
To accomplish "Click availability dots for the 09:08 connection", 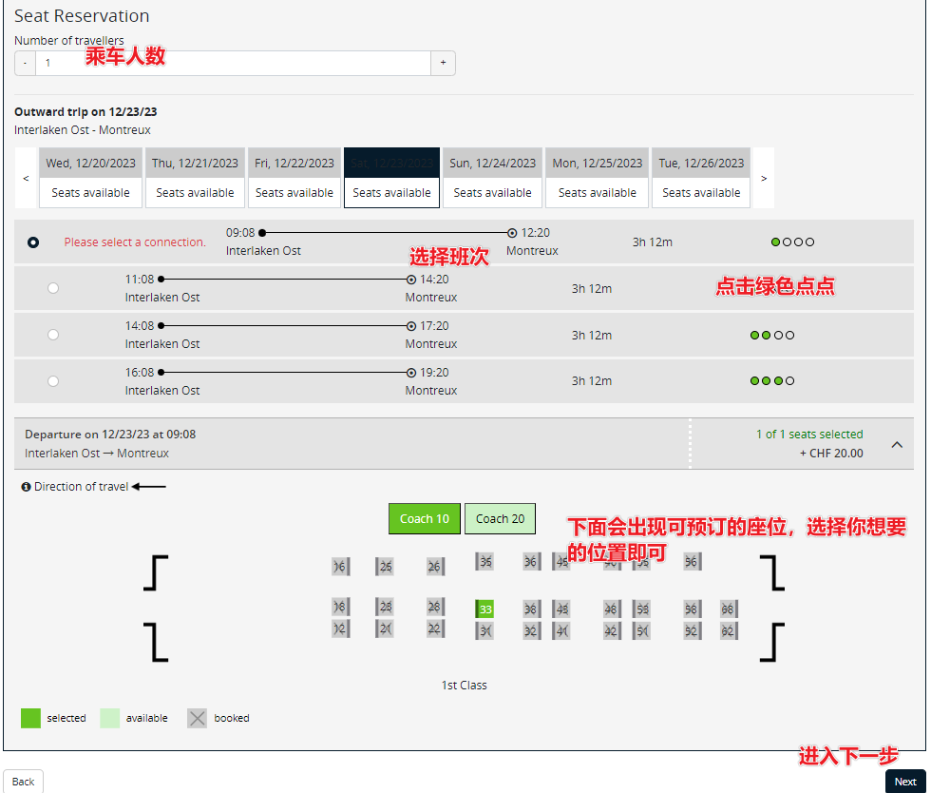I will point(792,242).
